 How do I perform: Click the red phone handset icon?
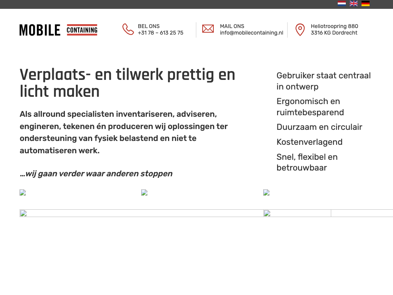pos(128,30)
